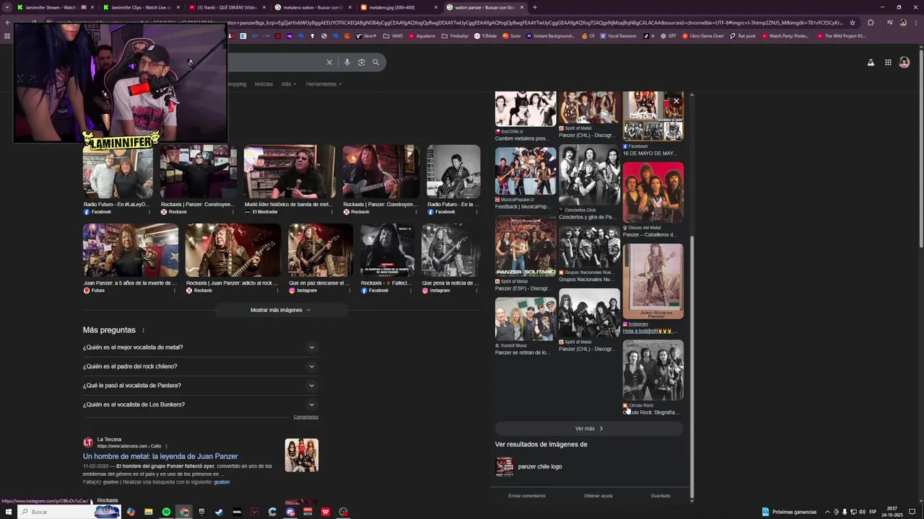Open 'Conciertos y gira de Pa...' image

pos(589,176)
